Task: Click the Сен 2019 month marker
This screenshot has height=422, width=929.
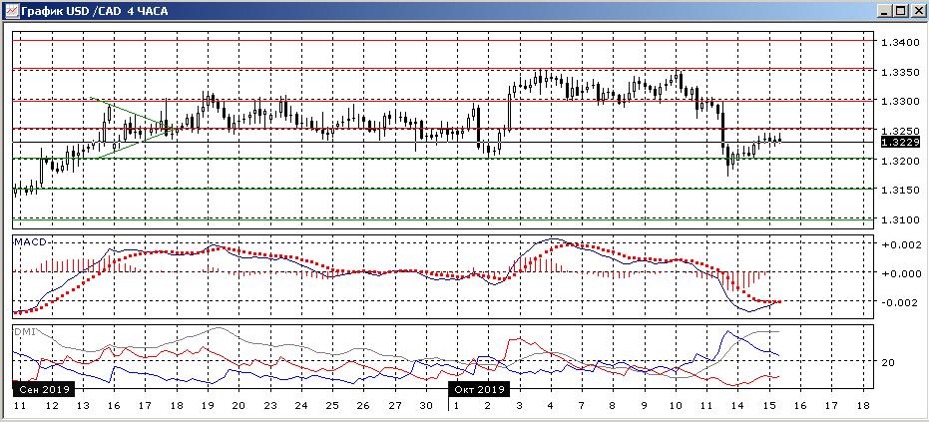Action: pyautogui.click(x=43, y=389)
